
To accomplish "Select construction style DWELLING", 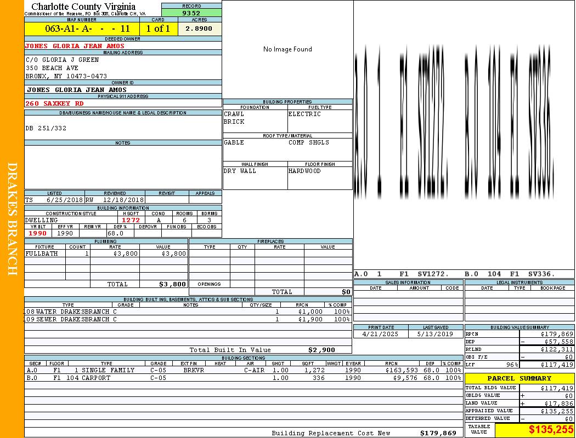I will pyautogui.click(x=42, y=220).
